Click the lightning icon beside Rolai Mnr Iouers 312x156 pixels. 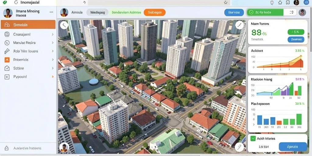(7, 51)
